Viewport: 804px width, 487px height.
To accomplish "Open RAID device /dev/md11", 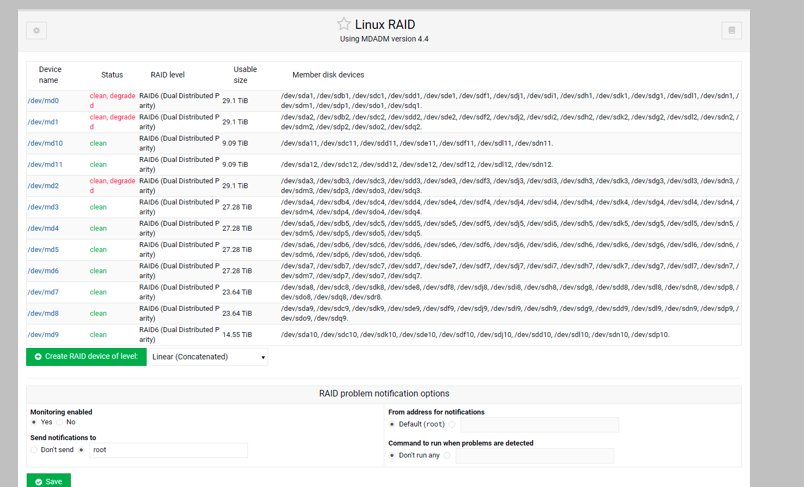I will tap(45, 165).
